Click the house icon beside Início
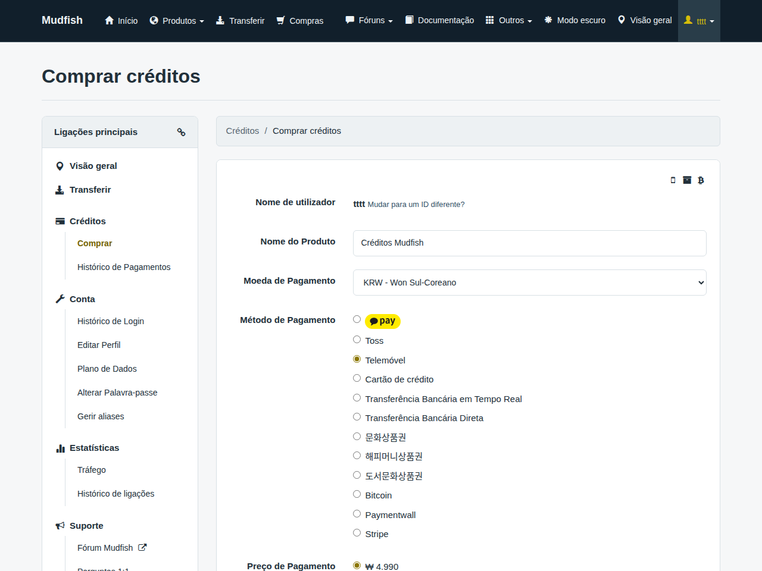 coord(109,20)
